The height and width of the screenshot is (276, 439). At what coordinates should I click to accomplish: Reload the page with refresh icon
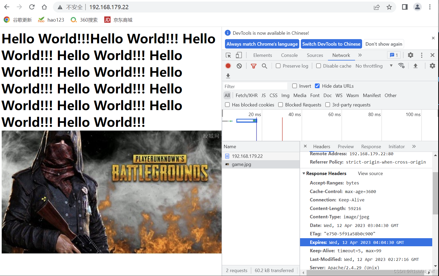pos(32,7)
